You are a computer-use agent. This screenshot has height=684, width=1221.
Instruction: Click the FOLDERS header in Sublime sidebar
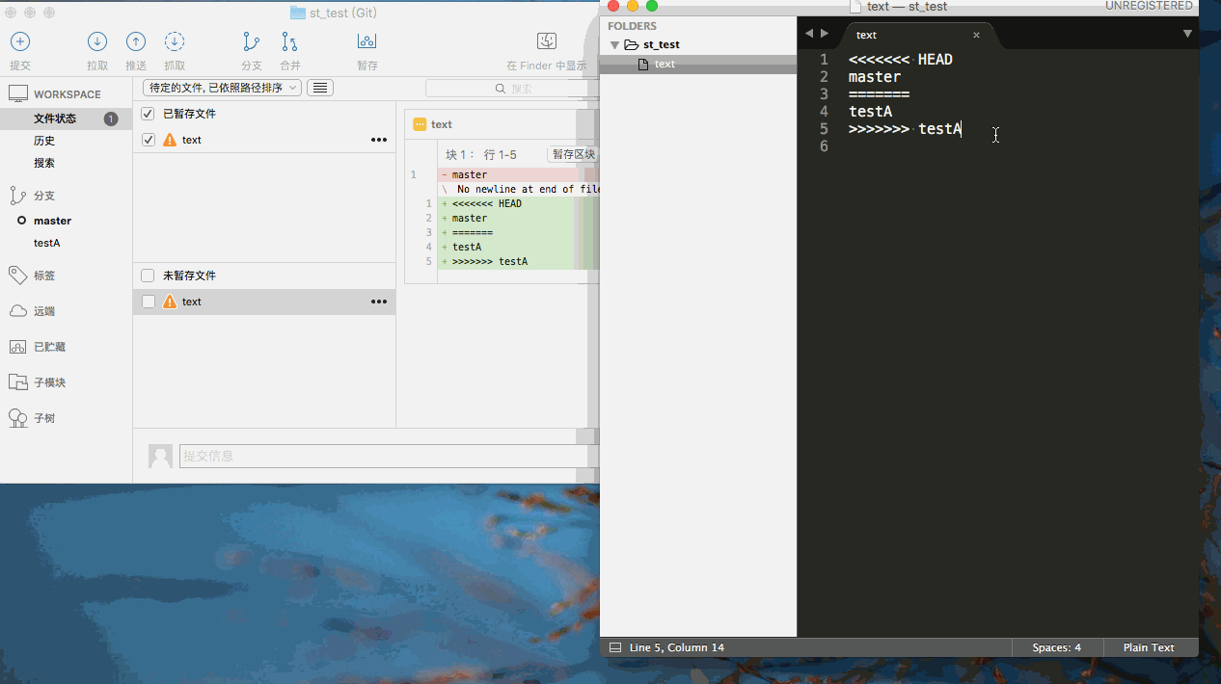(x=632, y=26)
